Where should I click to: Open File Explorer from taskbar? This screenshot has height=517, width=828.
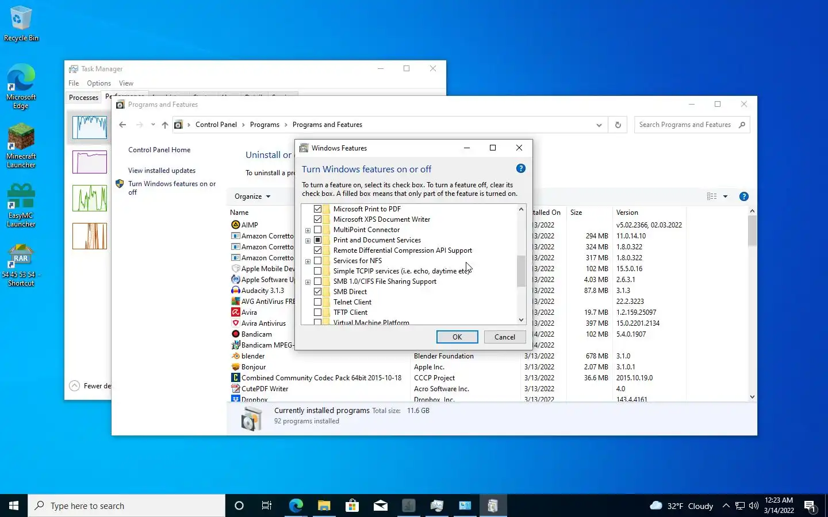(324, 506)
